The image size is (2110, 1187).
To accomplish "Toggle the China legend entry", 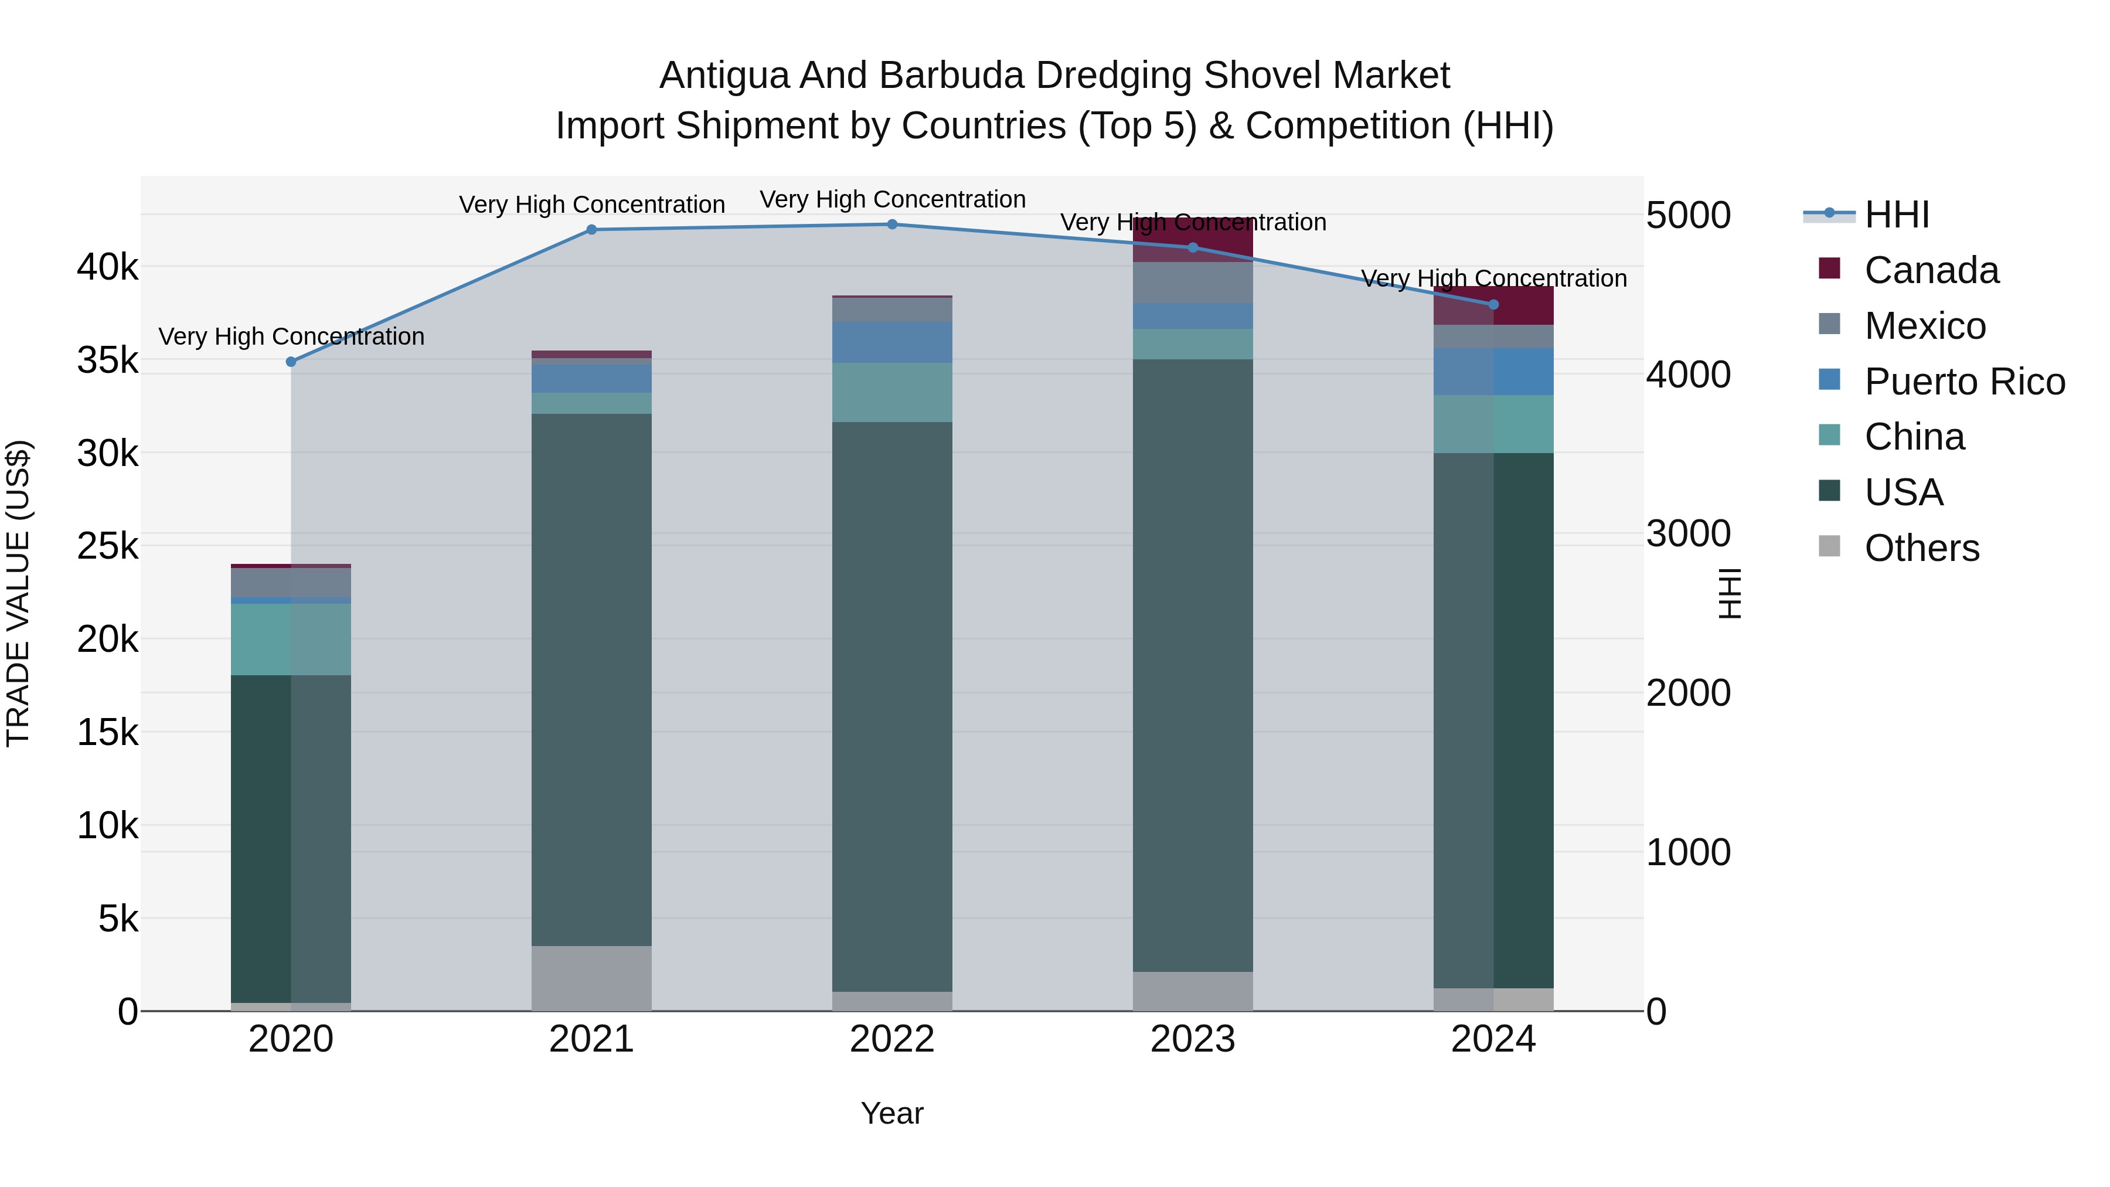I will pos(1891,437).
